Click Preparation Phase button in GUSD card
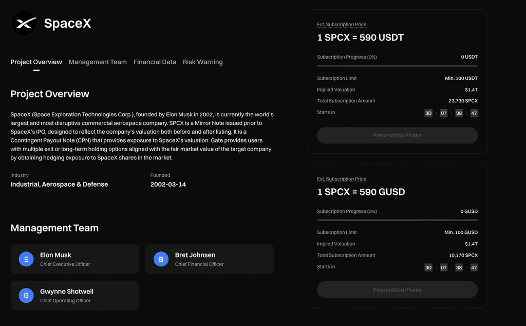Screen dimensions: 526x326 [397, 289]
